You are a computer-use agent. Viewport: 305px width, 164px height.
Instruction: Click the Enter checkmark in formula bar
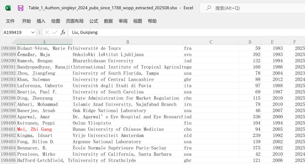click(x=55, y=32)
